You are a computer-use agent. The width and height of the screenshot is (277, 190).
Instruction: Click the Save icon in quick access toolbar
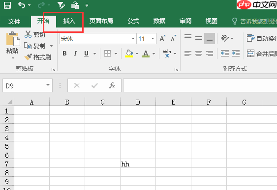7,5
